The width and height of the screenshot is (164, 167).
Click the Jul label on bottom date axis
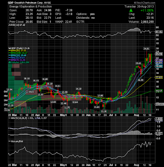[111, 165]
